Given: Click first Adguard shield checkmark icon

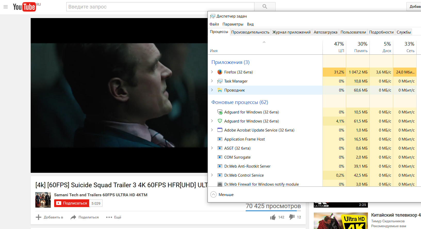Looking at the screenshot, I should 220,112.
